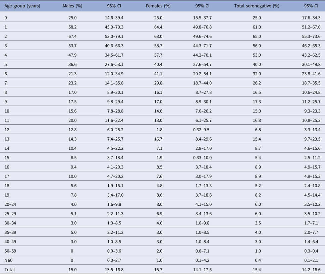Select the "Total" row label at the bottom
The image size is (325, 274).
(x=10, y=269)
